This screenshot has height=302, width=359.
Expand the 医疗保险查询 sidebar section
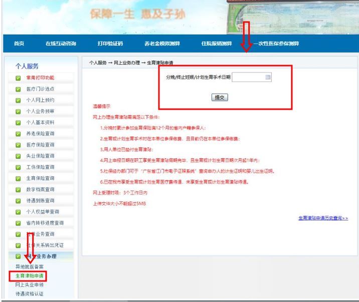point(40,145)
